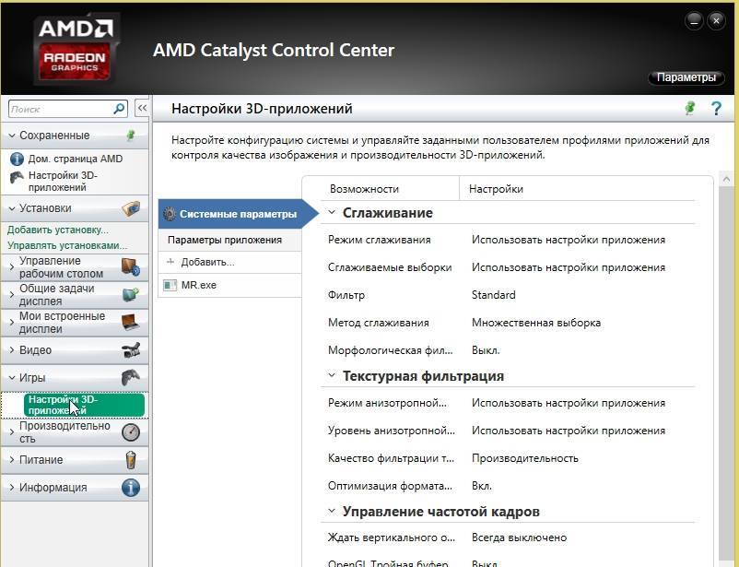
Task: Expand the Информация section
Action: click(12, 488)
